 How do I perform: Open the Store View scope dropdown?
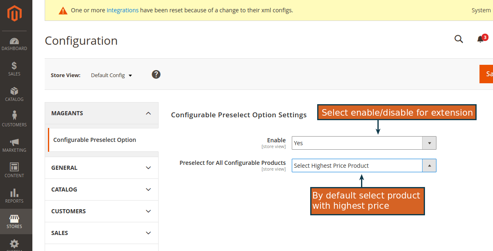pos(111,75)
